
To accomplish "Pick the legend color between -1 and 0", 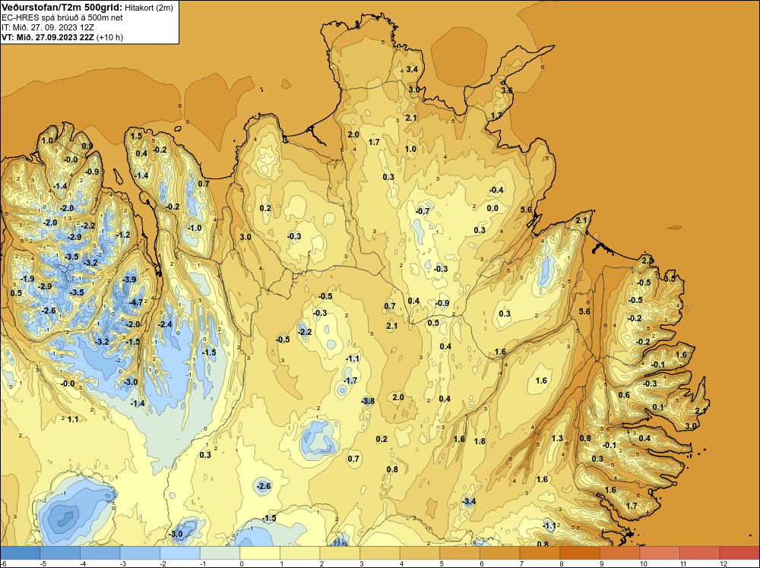I will [220, 553].
